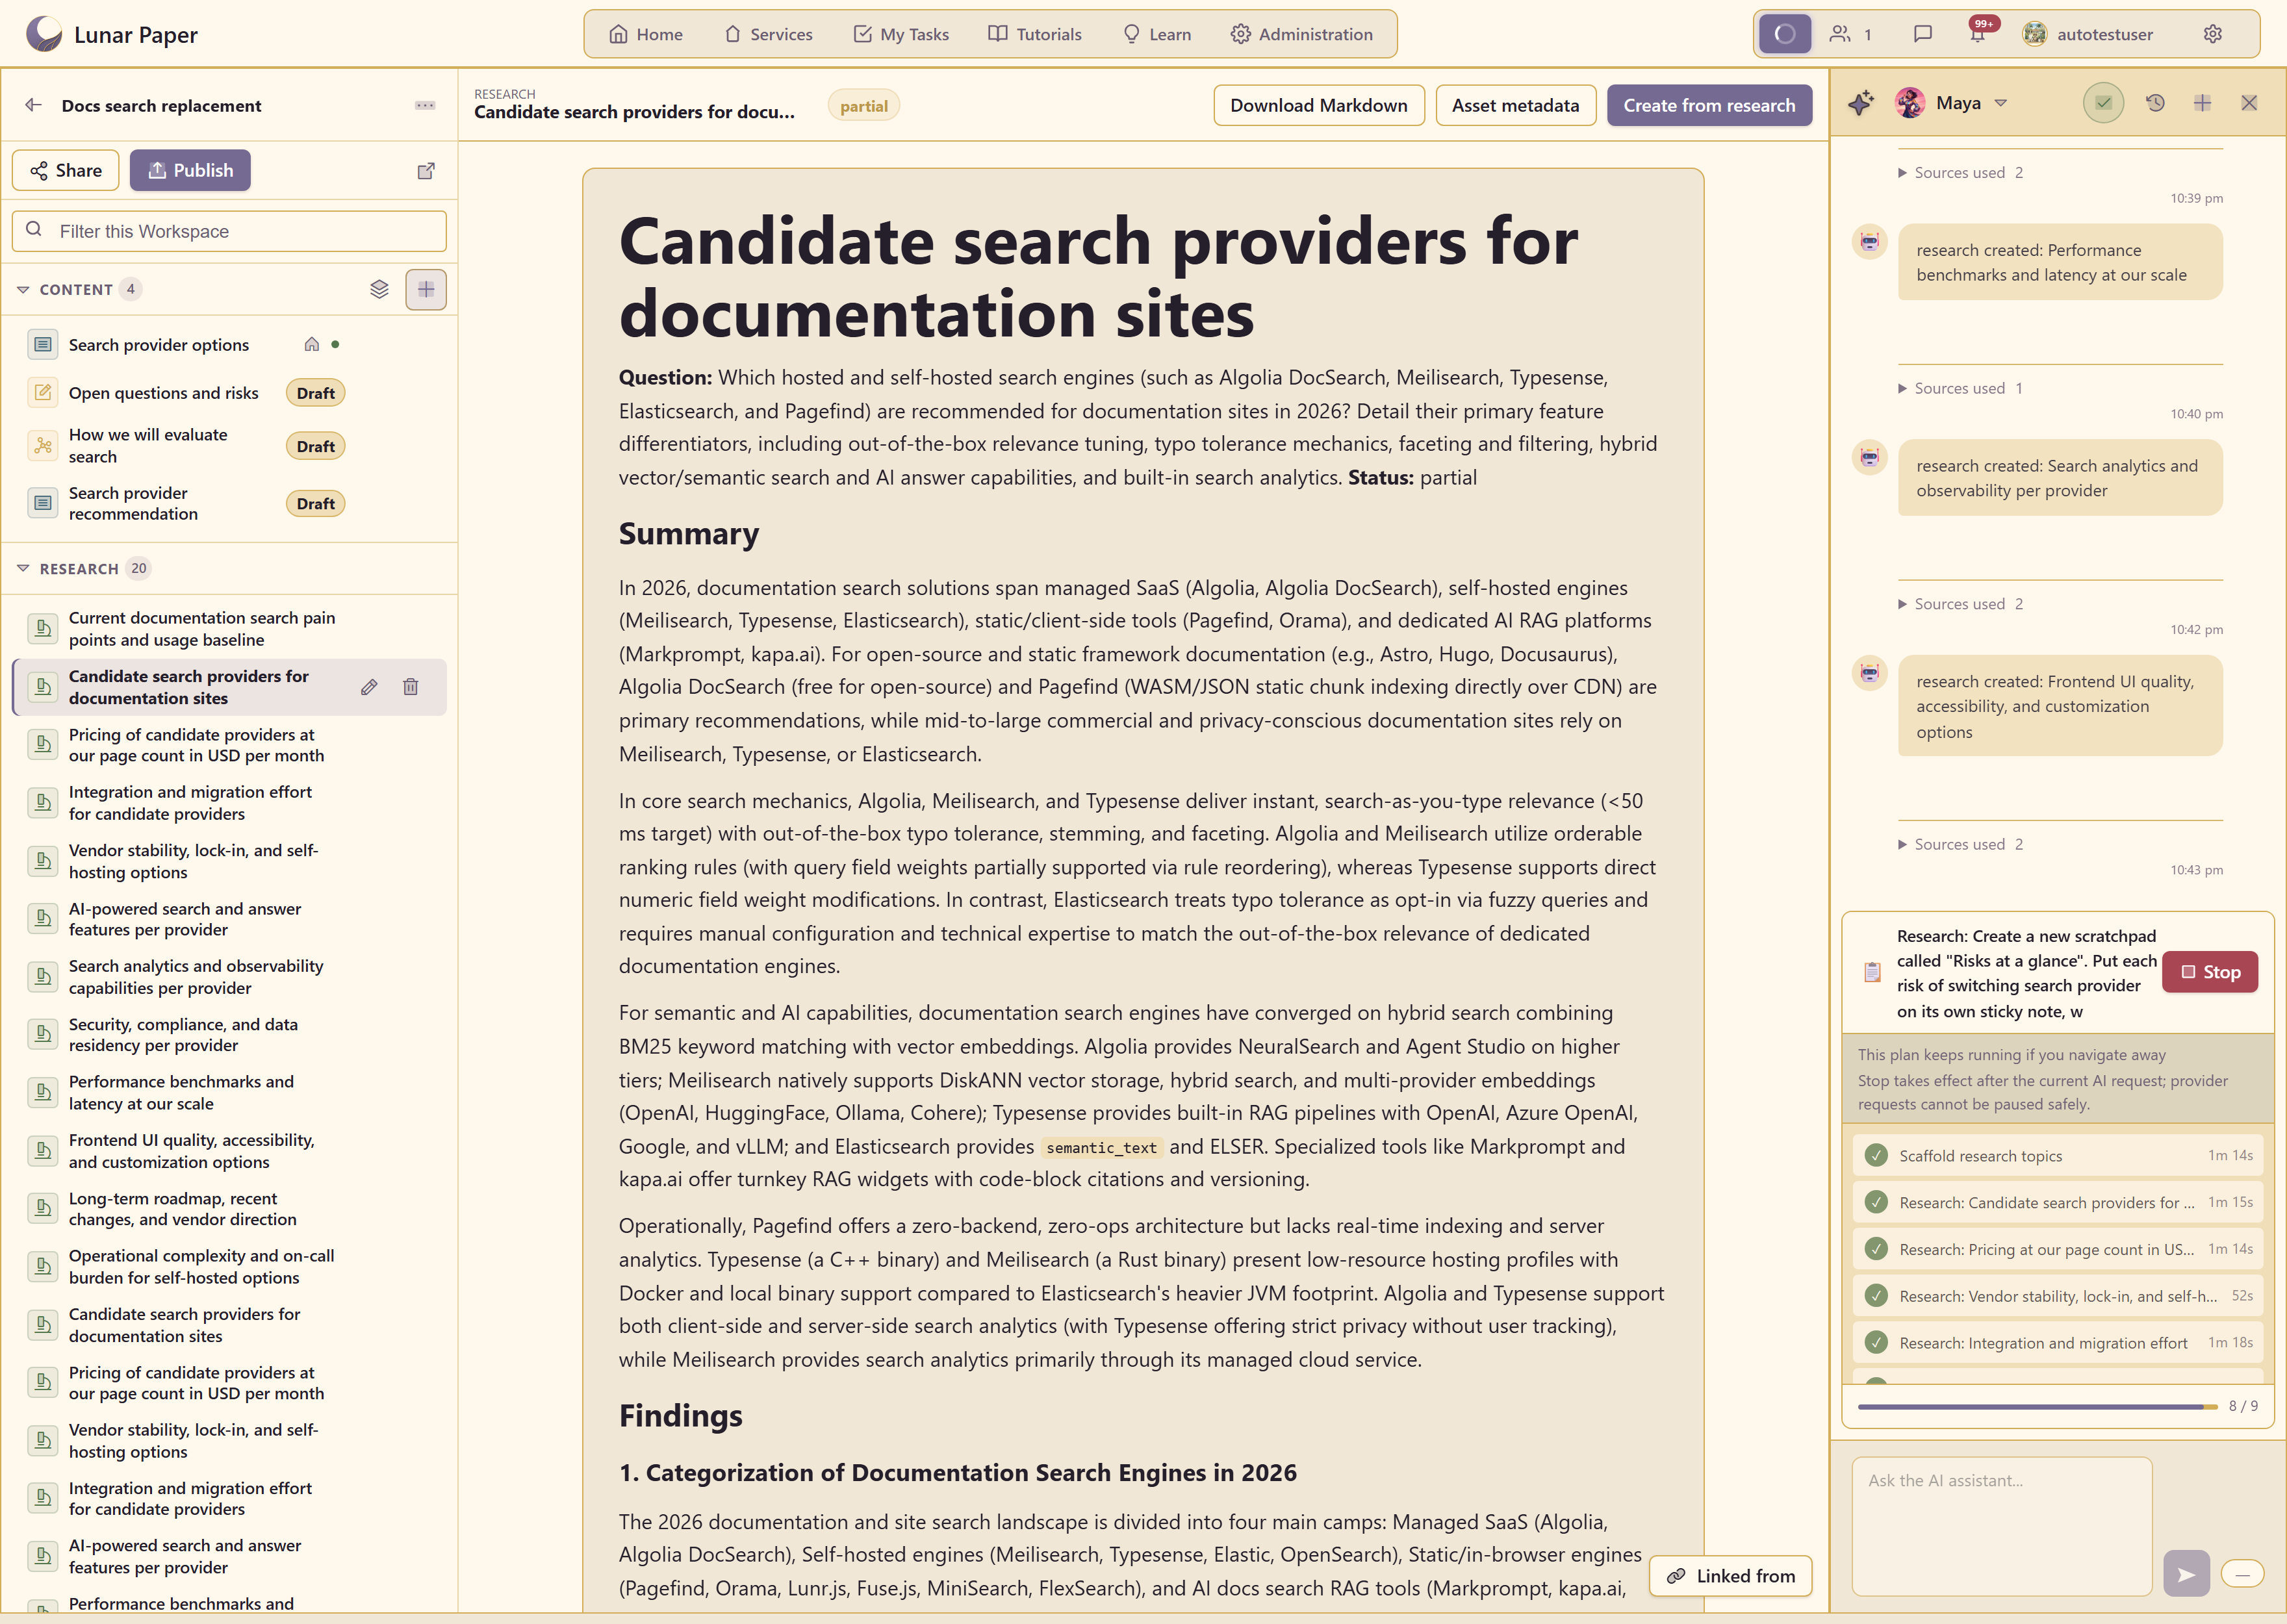The image size is (2287, 1624).
Task: Open the notifications bell with 99+ badge
Action: pos(1977,34)
